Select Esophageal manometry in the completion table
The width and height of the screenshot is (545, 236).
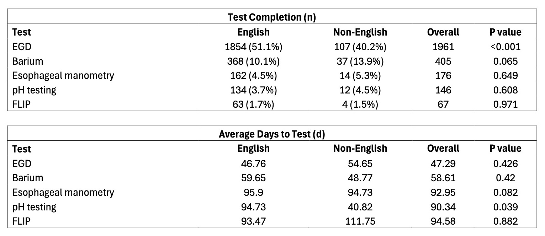point(63,76)
